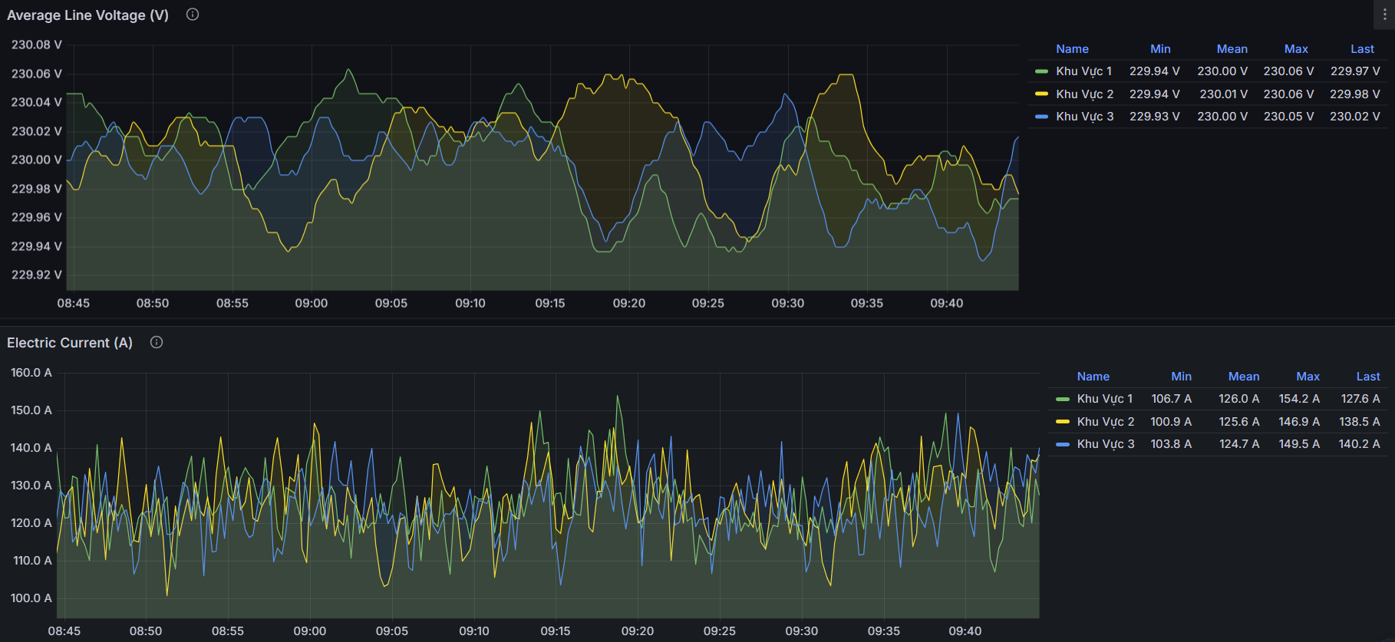
Task: Click the 229.97 V last value
Action: (1355, 71)
